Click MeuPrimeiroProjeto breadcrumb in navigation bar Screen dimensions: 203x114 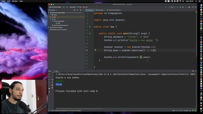click(55, 7)
